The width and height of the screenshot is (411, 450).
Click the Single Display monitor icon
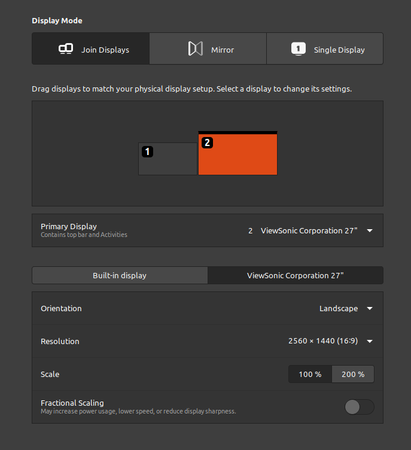click(298, 49)
